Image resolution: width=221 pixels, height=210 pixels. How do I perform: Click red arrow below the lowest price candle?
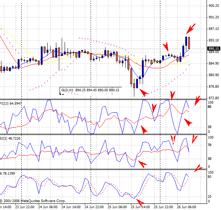pos(143,93)
